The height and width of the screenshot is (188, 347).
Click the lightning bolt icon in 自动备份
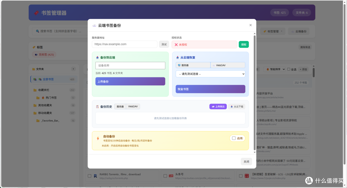click(x=98, y=138)
